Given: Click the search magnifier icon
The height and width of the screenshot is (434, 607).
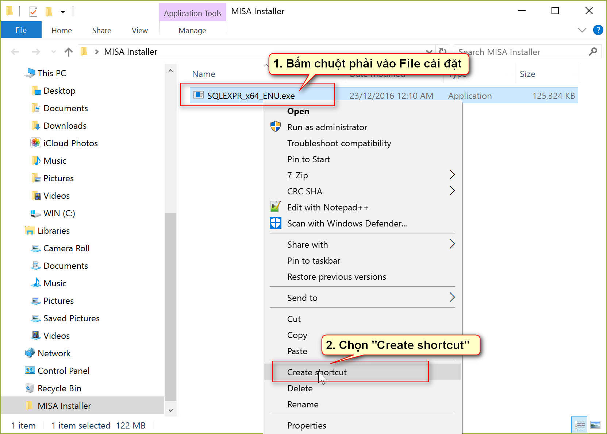Looking at the screenshot, I should click(593, 52).
